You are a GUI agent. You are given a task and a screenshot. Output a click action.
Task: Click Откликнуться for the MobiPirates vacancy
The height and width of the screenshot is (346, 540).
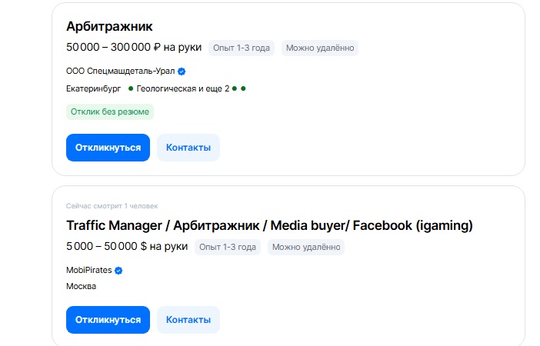pyautogui.click(x=108, y=320)
